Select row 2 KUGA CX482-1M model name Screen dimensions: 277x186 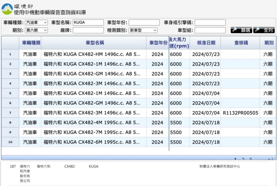(x=91, y=64)
